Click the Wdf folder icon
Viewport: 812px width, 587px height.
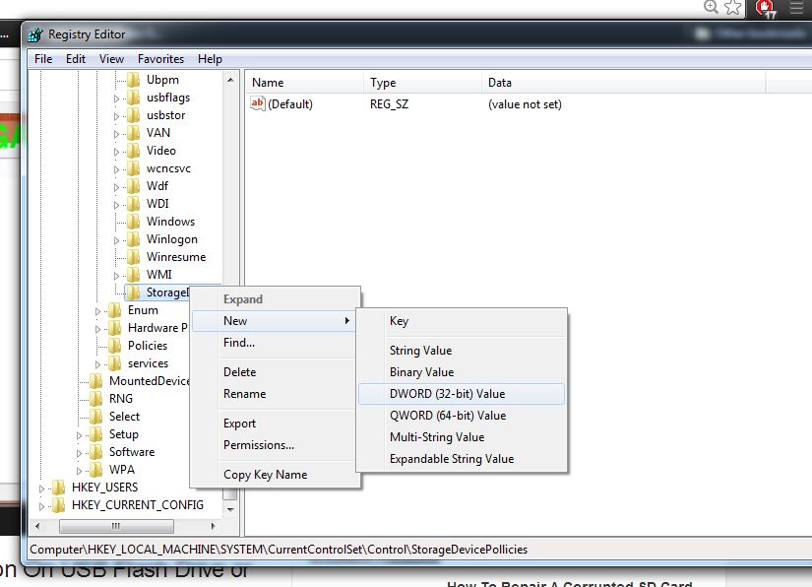coord(134,186)
